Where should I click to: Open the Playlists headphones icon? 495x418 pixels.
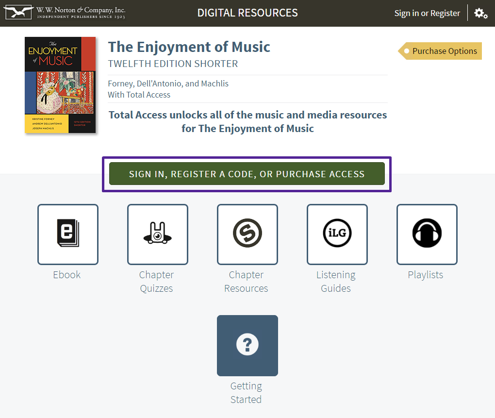(427, 234)
